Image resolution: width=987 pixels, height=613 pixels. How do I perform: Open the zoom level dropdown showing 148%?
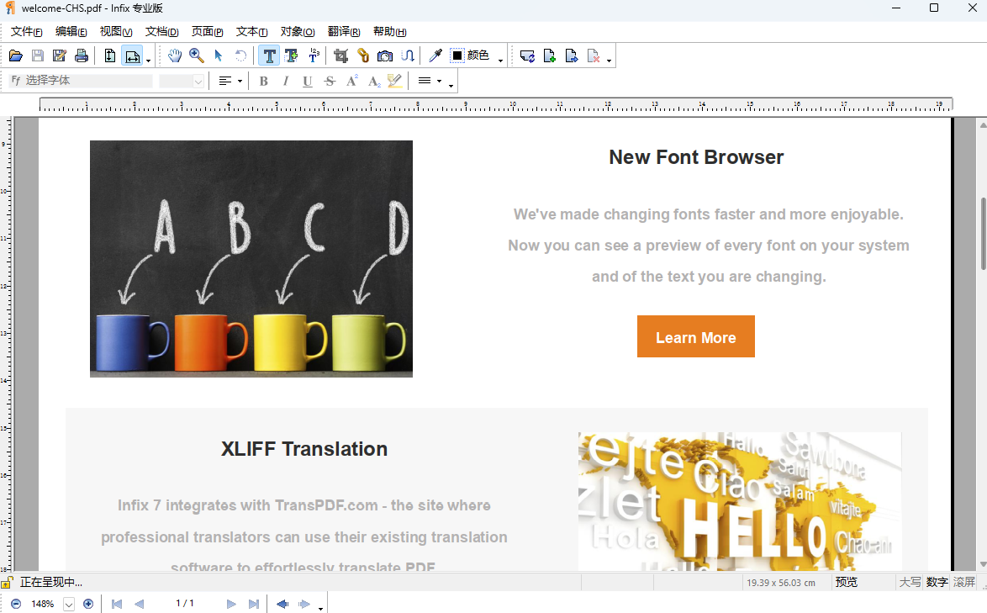(69, 603)
